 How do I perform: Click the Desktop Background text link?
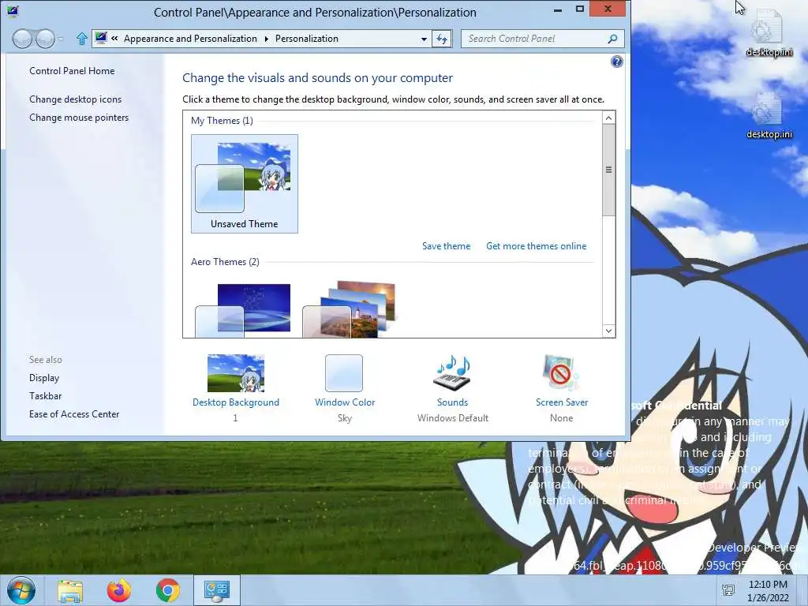[235, 402]
